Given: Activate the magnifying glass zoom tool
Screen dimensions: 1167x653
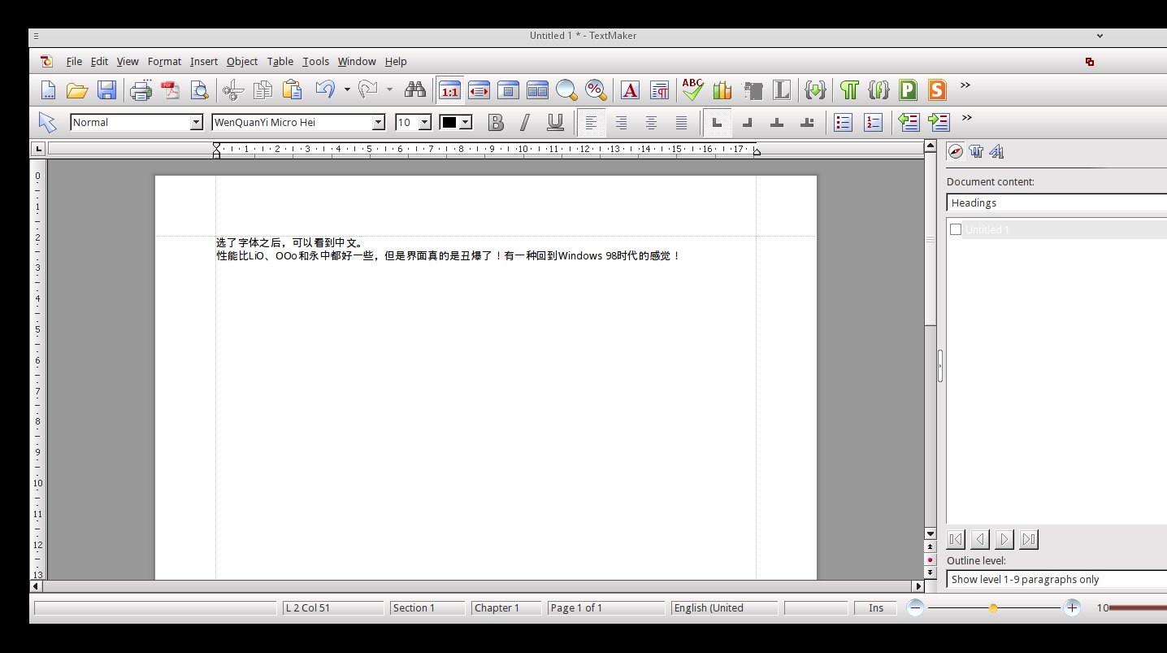Looking at the screenshot, I should [566, 89].
